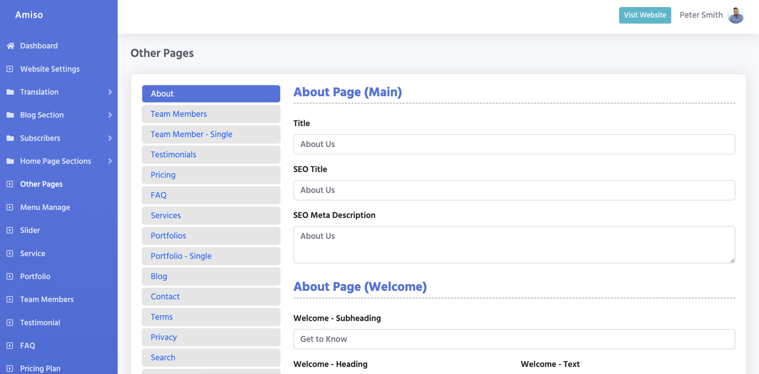Expand the Home Page Sections chevron
This screenshot has height=374, width=759.
point(110,161)
